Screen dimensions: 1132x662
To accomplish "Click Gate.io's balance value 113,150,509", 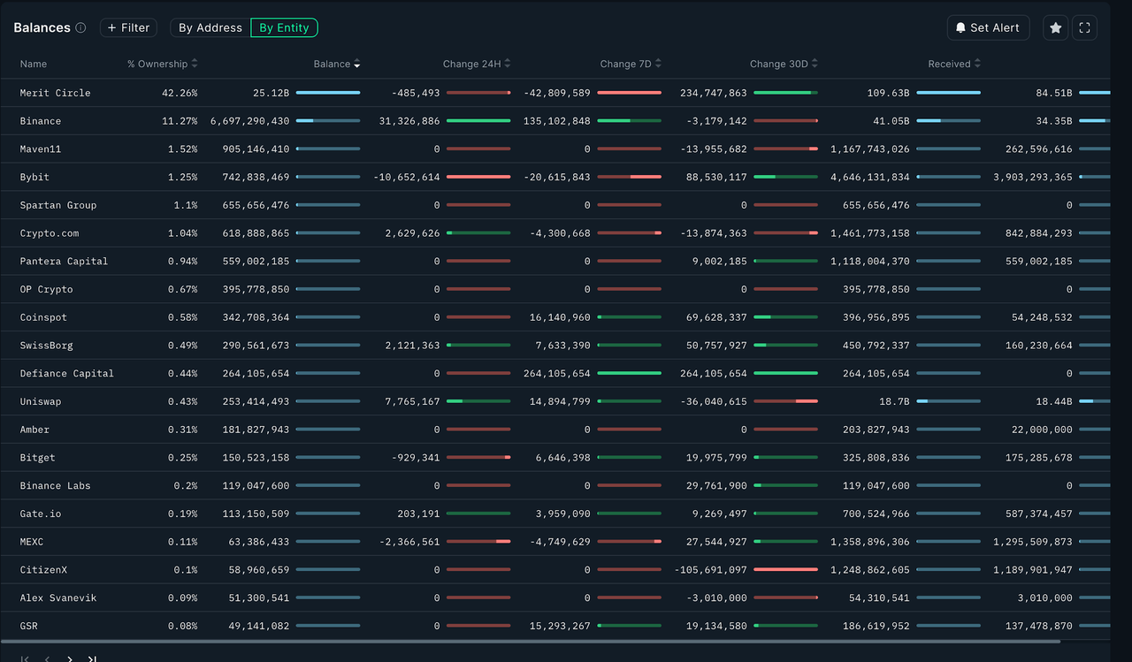I will (x=256, y=514).
